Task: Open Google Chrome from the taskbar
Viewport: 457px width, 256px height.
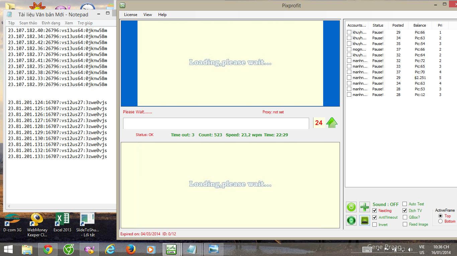Action: pyautogui.click(x=48, y=249)
